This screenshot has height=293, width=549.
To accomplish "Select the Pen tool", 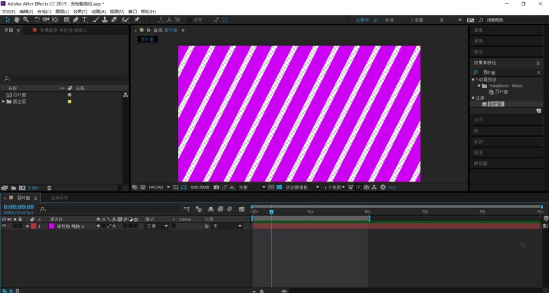I will [76, 20].
